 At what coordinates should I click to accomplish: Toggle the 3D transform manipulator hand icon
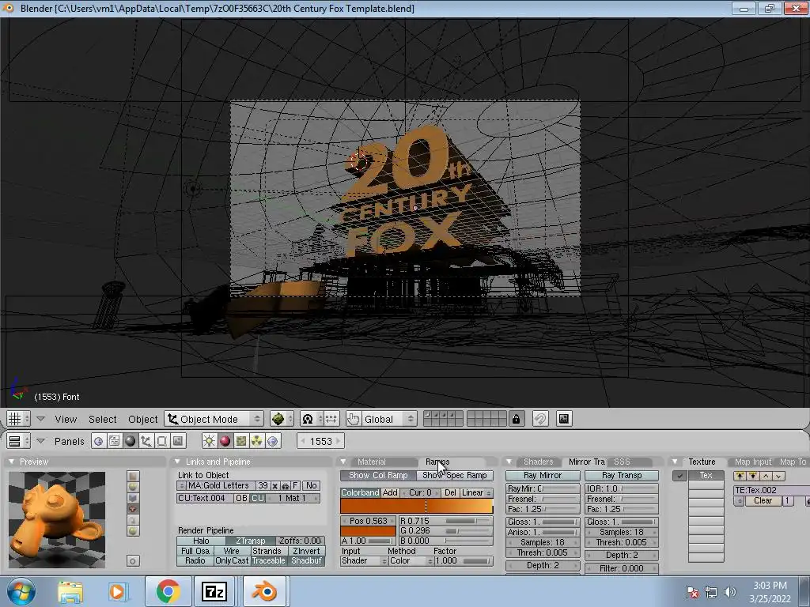(x=354, y=419)
